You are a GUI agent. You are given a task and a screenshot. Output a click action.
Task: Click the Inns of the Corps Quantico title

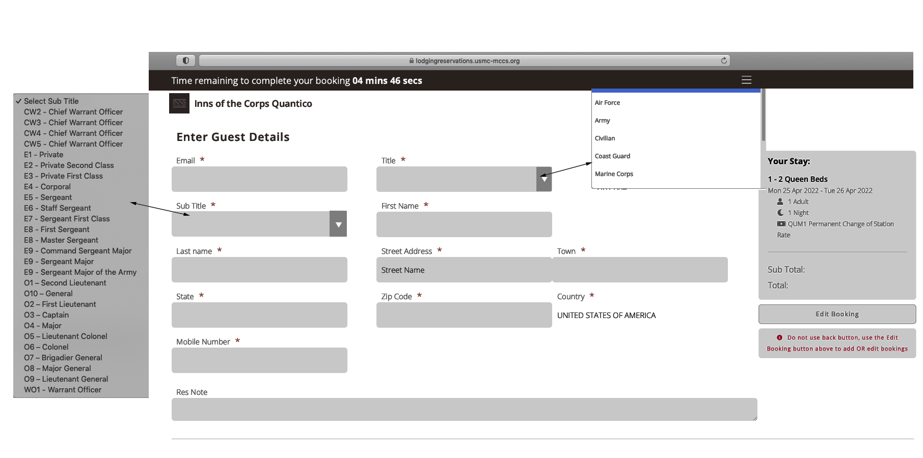click(x=253, y=104)
